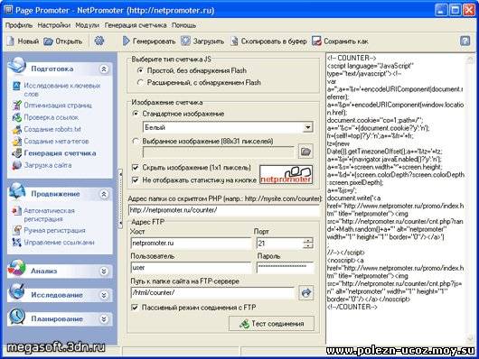The image size is (479, 359).
Task: Open Управление ссылками link
Action: pyautogui.click(x=59, y=242)
